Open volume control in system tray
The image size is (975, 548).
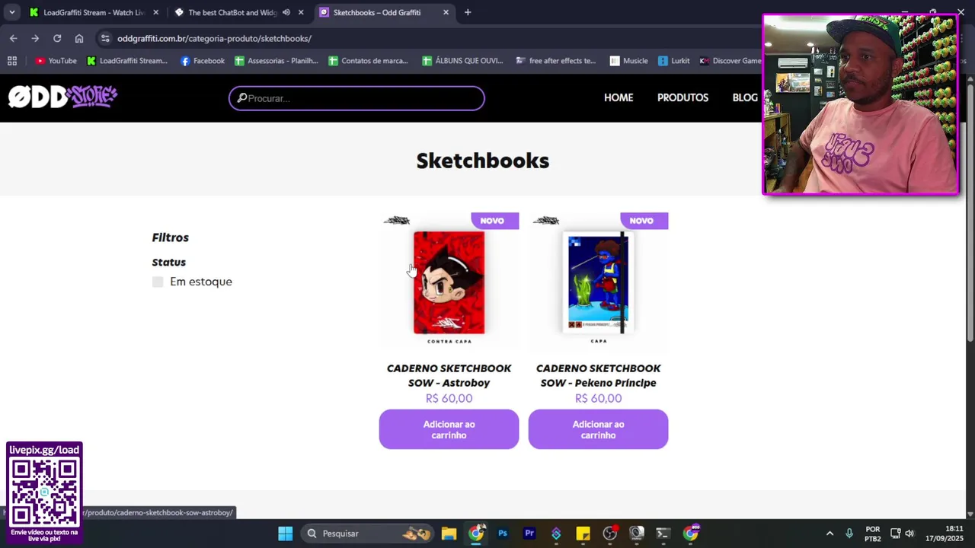[909, 534]
